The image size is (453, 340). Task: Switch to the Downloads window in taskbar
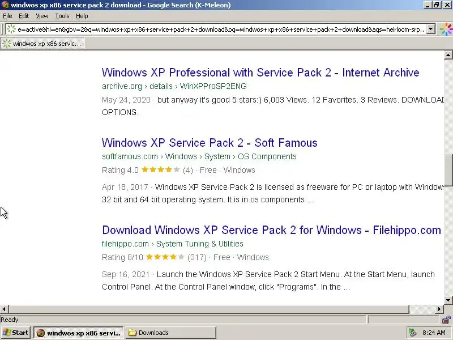tap(171, 333)
